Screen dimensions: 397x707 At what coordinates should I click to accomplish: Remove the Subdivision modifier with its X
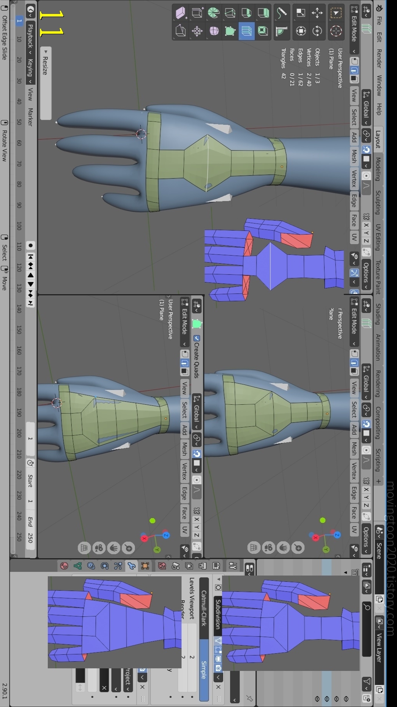pyautogui.click(x=218, y=687)
